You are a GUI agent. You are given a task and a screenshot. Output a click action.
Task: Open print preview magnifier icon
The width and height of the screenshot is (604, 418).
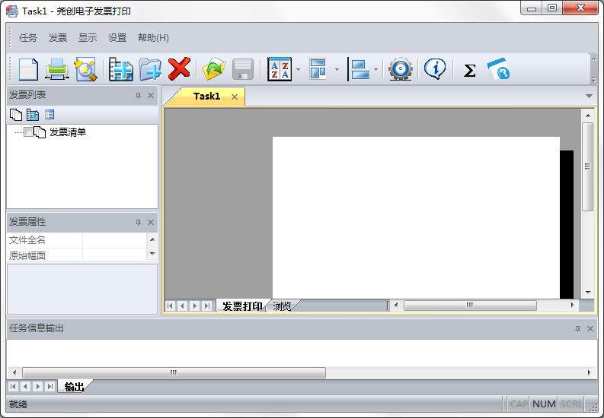[85, 70]
